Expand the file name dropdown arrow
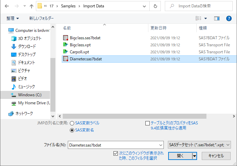 161,145
